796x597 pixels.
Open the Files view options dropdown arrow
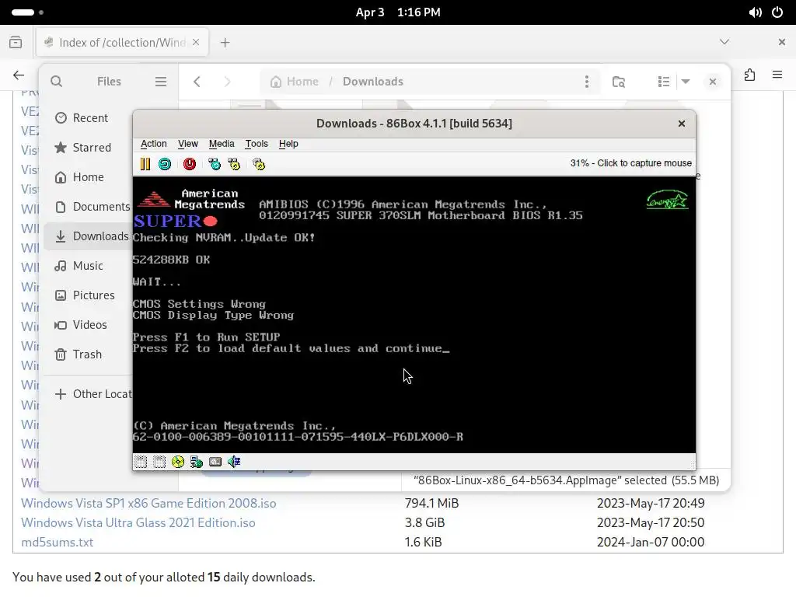[x=686, y=82]
